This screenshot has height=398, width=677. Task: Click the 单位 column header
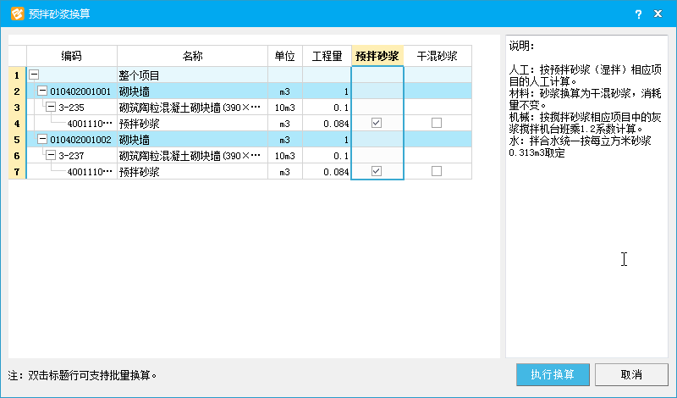[285, 56]
